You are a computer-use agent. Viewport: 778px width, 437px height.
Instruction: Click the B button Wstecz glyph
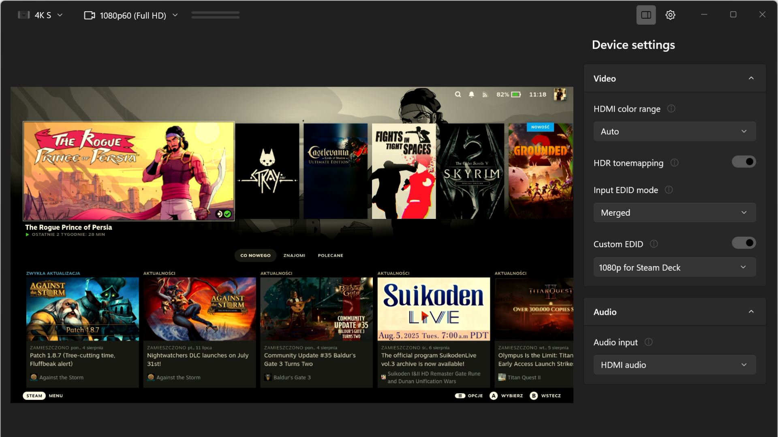click(x=533, y=396)
